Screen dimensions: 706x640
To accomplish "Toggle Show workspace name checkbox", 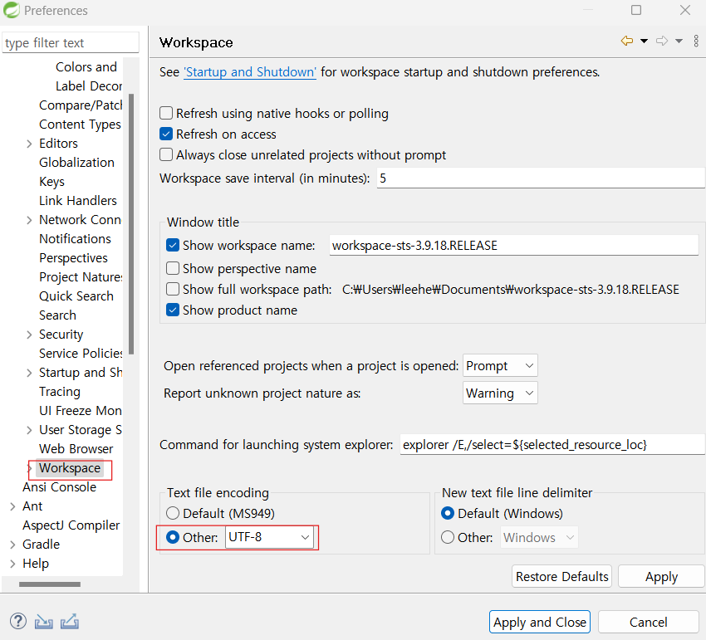I will 173,245.
